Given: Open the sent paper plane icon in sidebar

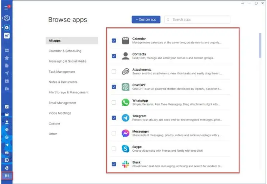Looking at the screenshot, I should coord(7,73).
